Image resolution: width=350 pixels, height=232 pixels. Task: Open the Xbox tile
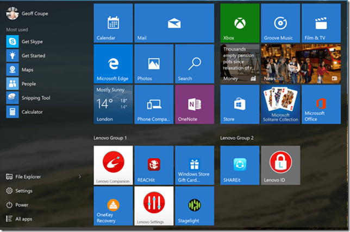[240, 23]
